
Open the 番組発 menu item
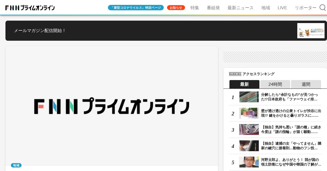point(213,8)
